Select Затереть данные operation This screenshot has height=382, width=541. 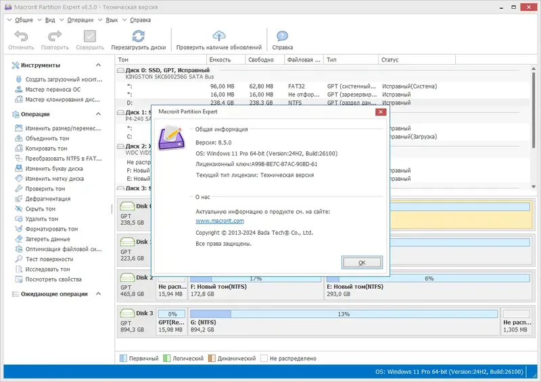(x=43, y=239)
